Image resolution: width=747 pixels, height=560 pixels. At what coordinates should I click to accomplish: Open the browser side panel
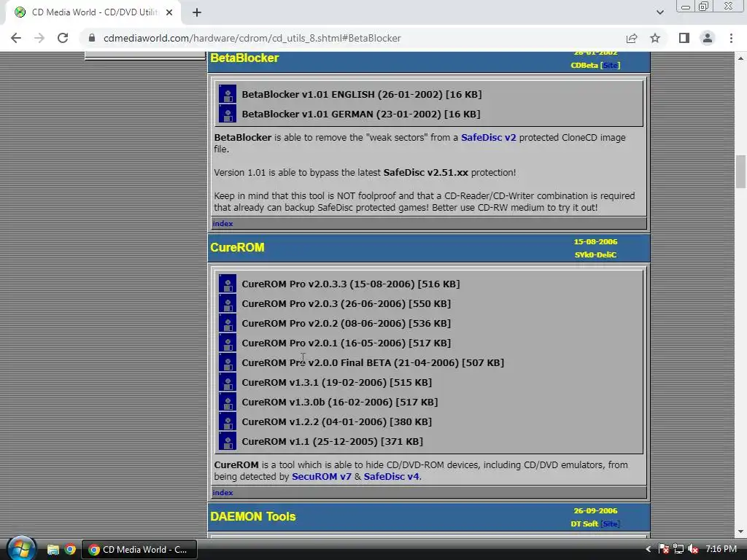click(684, 38)
